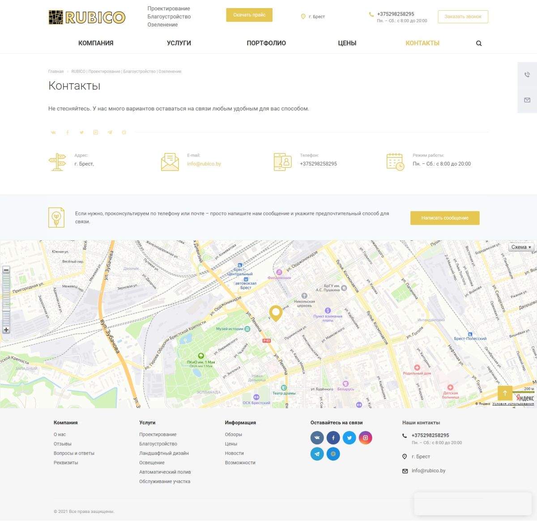Click г. Брест city selector in header

click(x=317, y=17)
